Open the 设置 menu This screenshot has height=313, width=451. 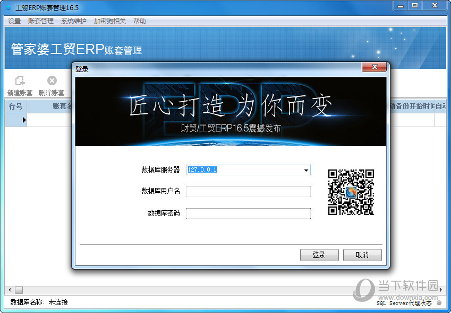pyautogui.click(x=14, y=21)
